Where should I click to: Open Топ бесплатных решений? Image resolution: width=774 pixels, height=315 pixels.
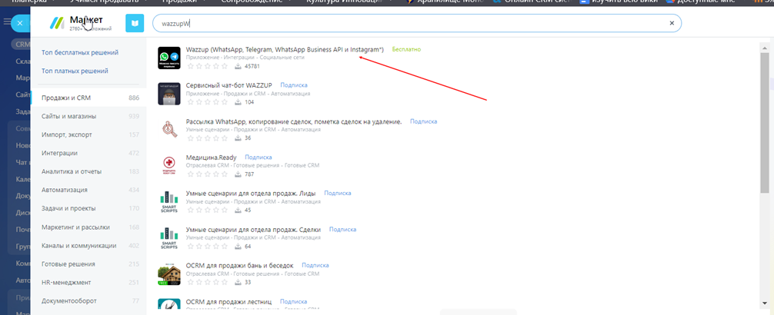80,52
